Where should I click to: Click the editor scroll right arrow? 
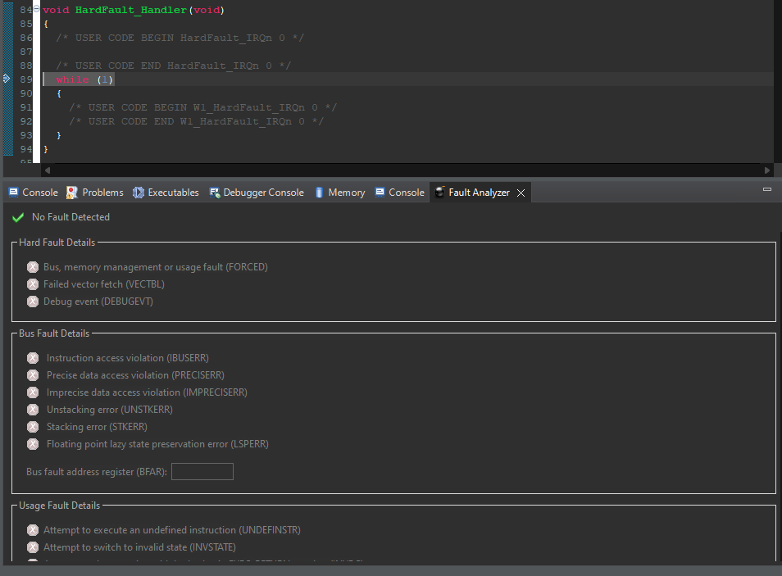(767, 170)
